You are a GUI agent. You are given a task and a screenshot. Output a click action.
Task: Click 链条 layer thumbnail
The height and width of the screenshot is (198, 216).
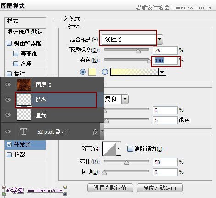point(24,100)
